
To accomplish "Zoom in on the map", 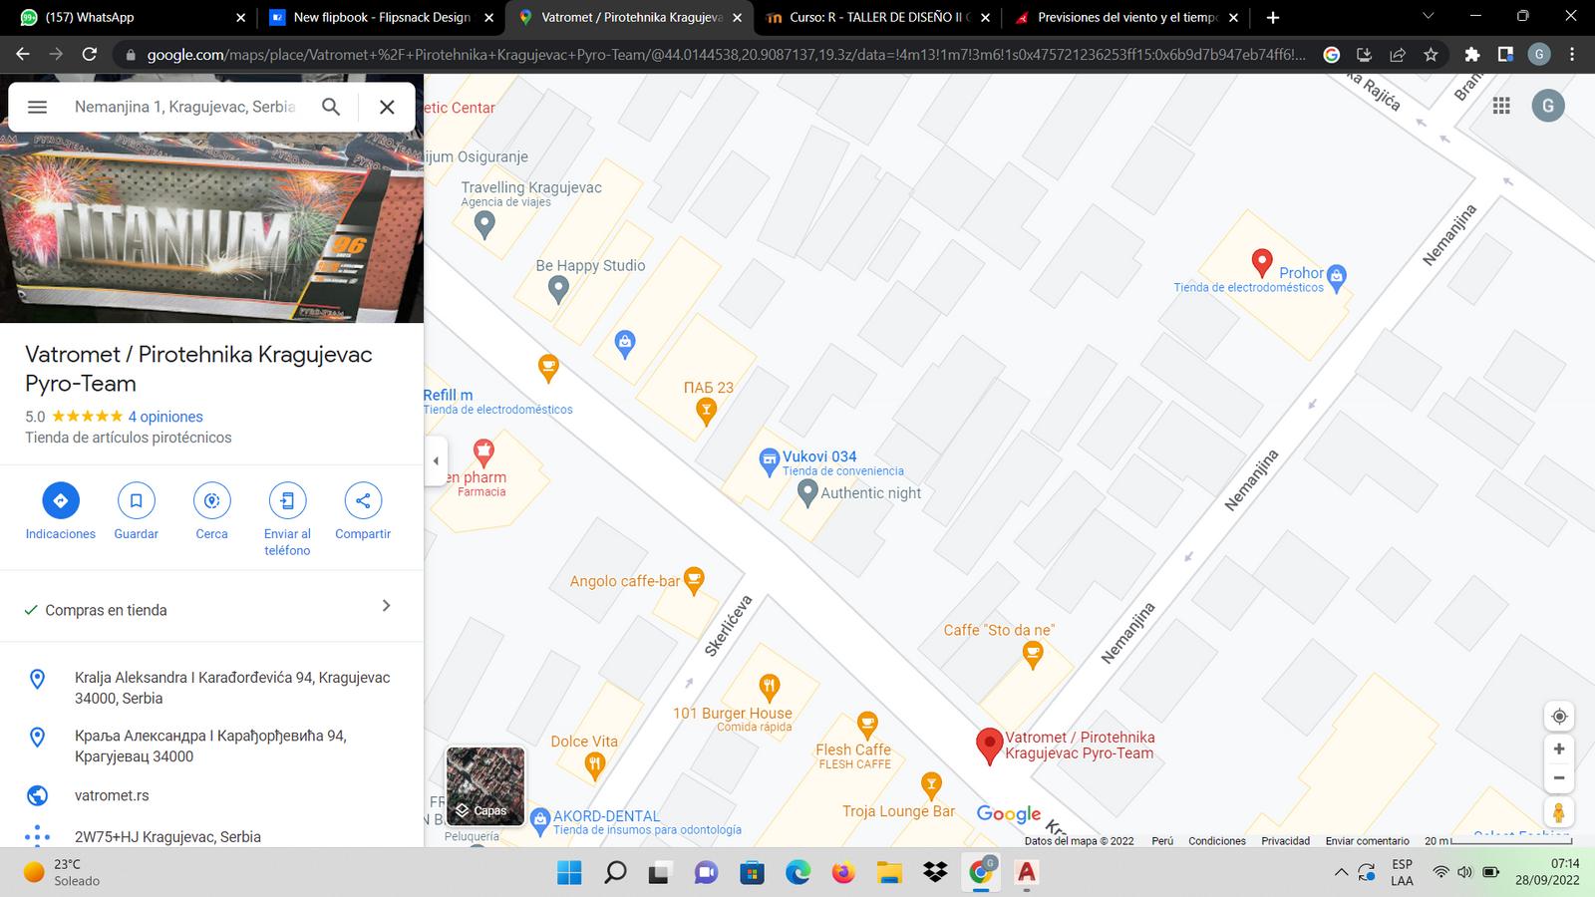I will (1559, 748).
